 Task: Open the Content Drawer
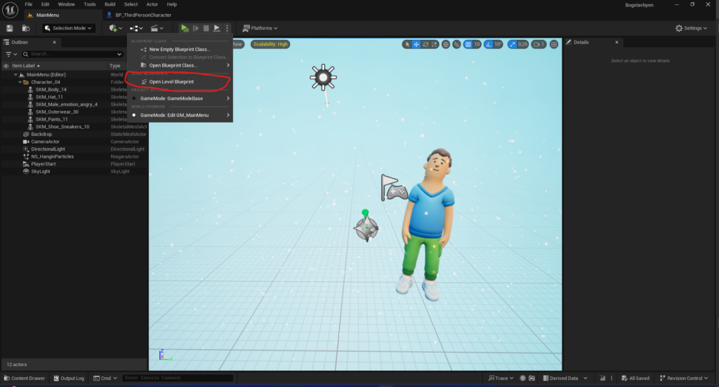point(25,378)
